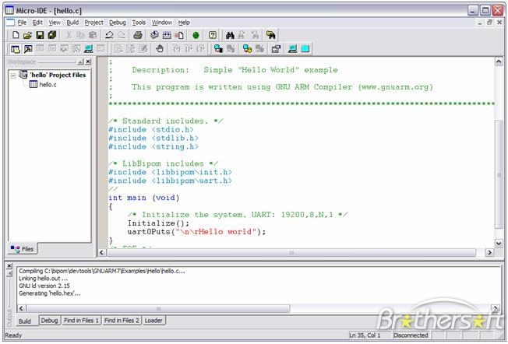Click the editor horizontal scrollbar left arrow
The height and width of the screenshot is (344, 508).
coord(102,252)
